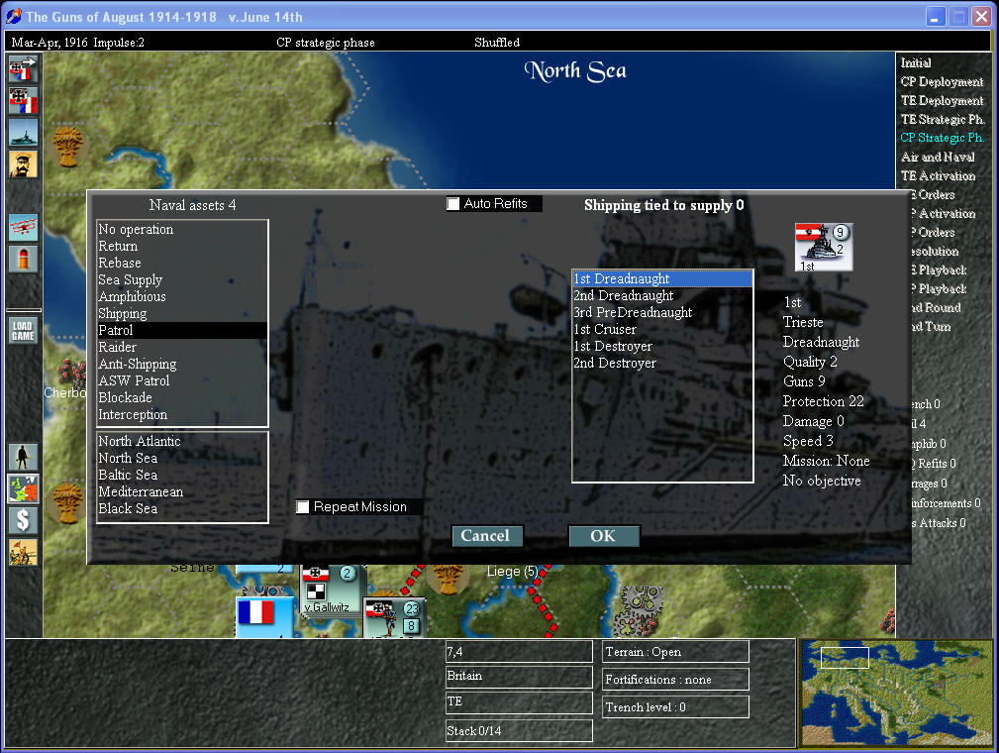999x753 pixels.
Task: Choose the Return mission
Action: click(x=182, y=246)
